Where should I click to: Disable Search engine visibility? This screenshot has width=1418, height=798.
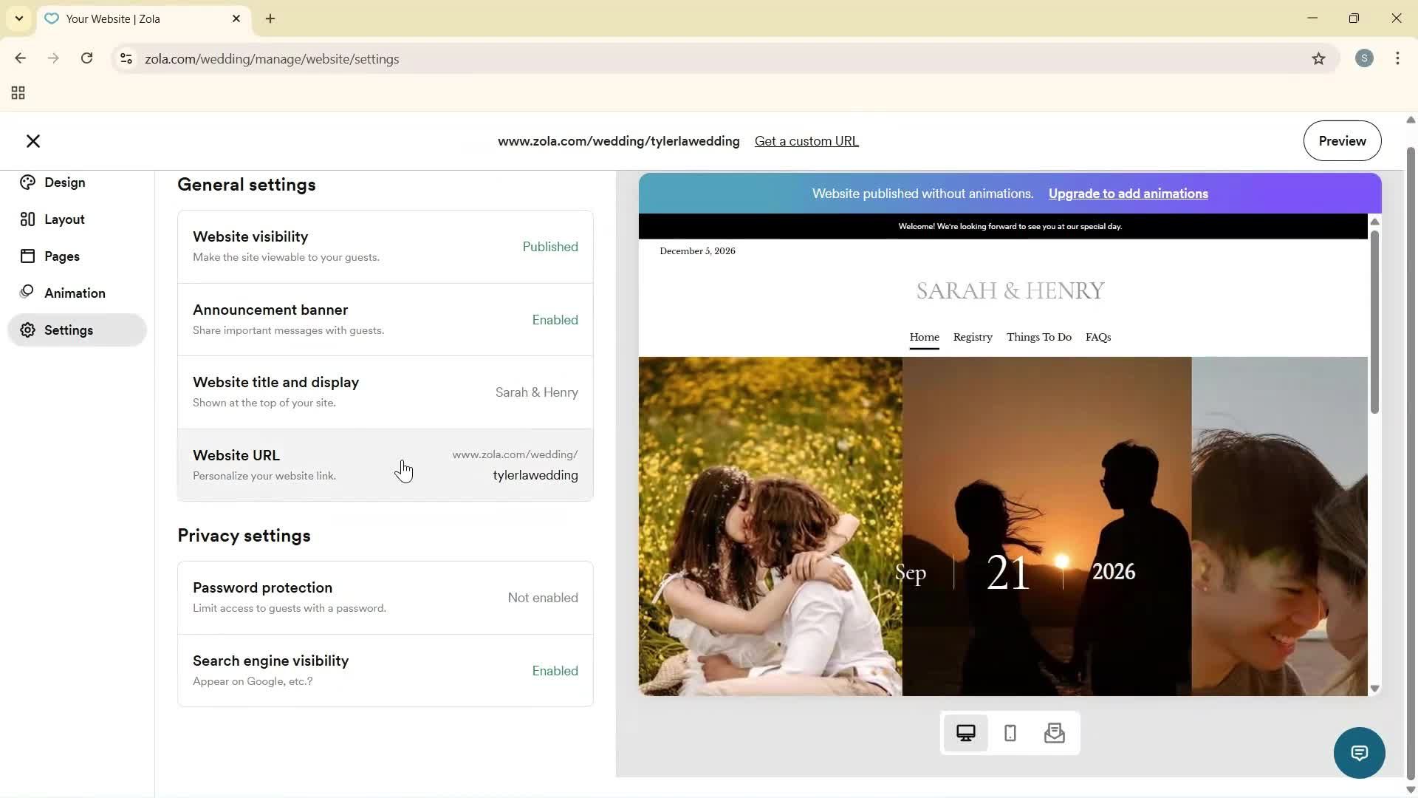(x=385, y=669)
